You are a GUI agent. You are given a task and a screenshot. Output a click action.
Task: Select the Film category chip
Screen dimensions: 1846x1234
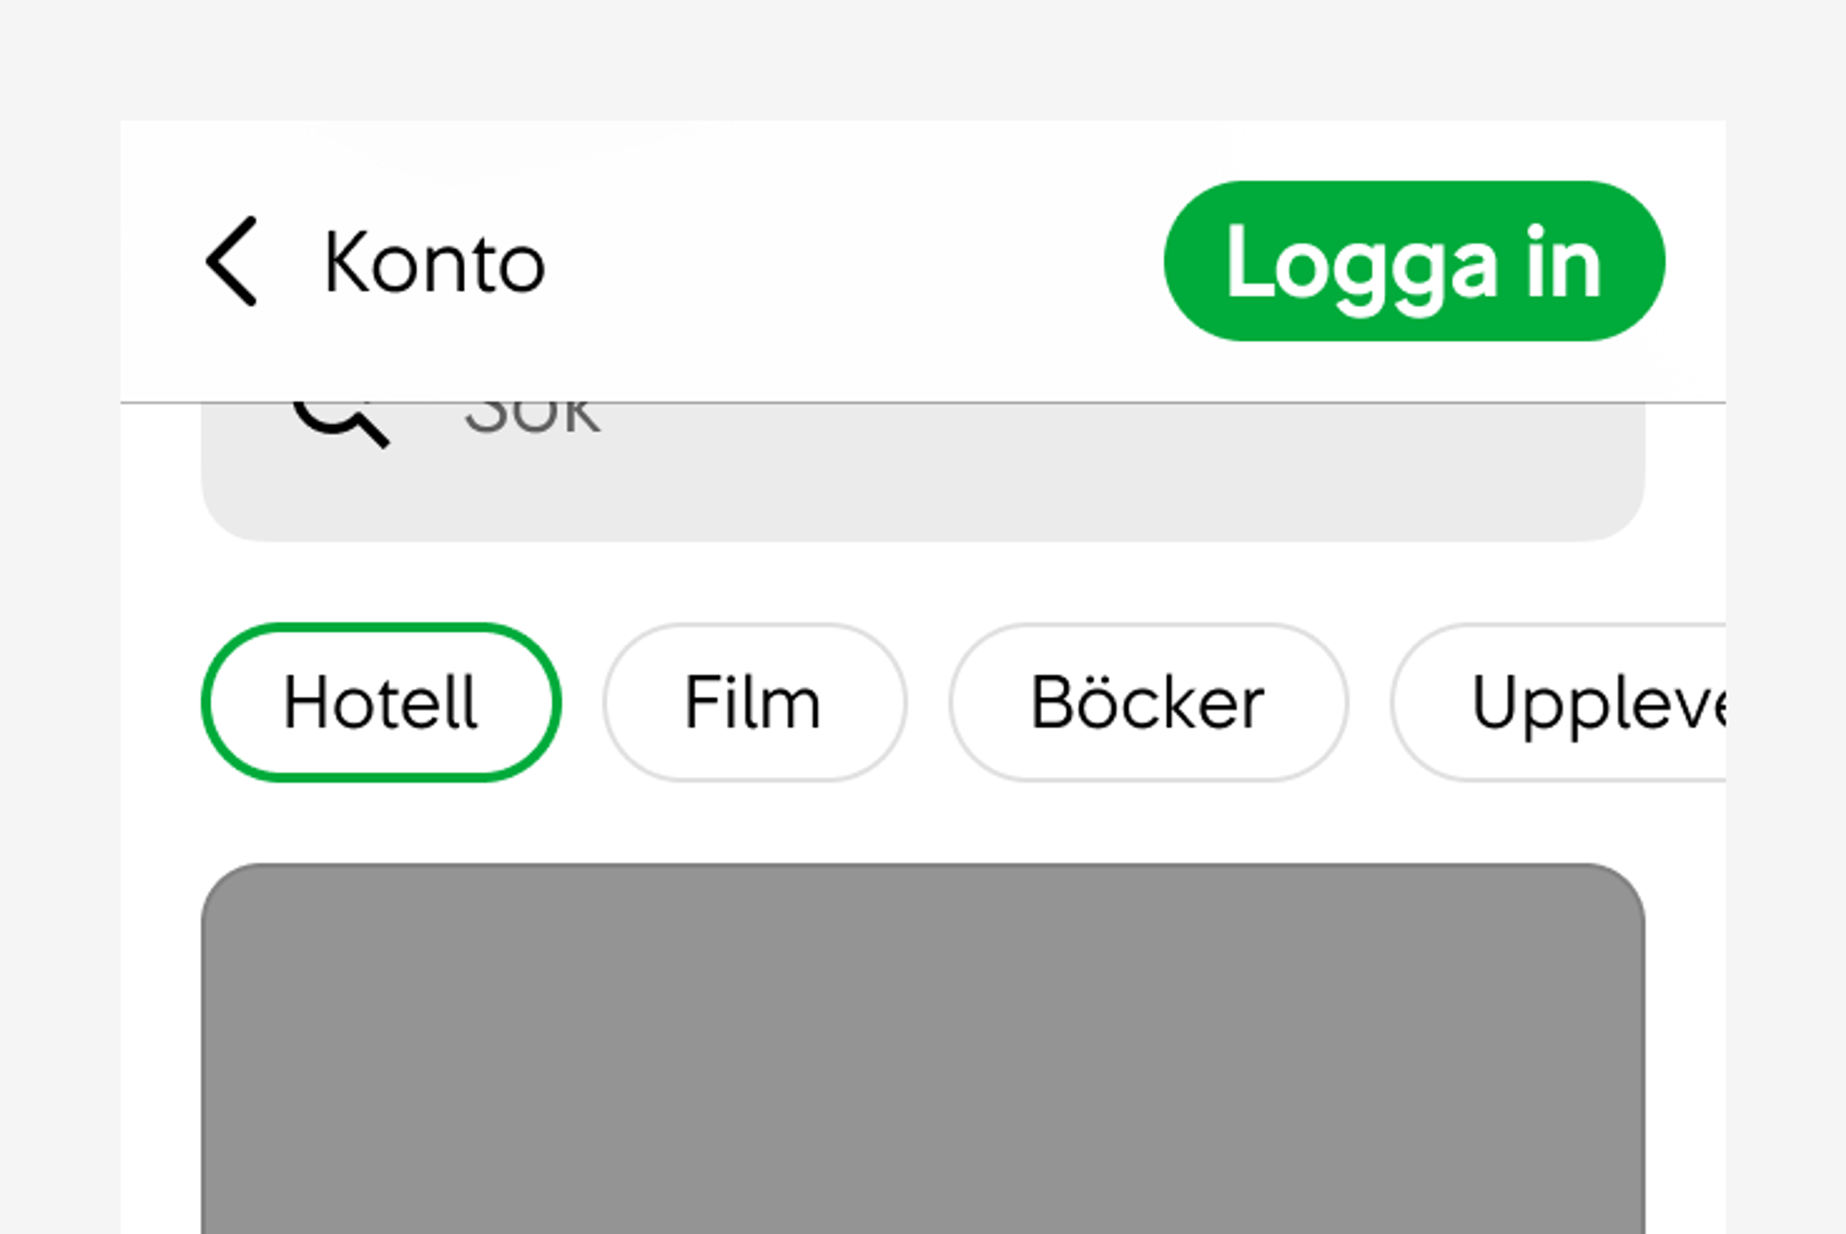click(x=755, y=702)
